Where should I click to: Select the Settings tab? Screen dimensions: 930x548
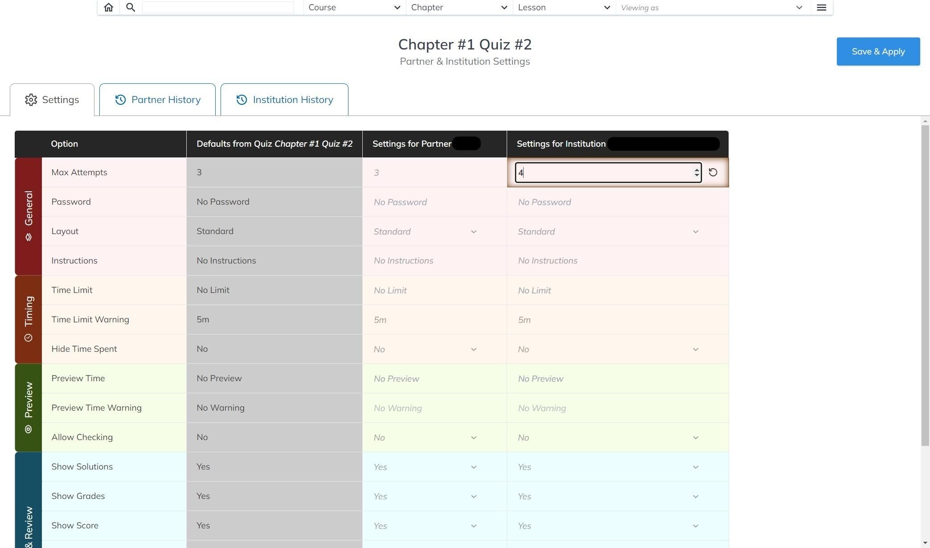click(x=52, y=99)
